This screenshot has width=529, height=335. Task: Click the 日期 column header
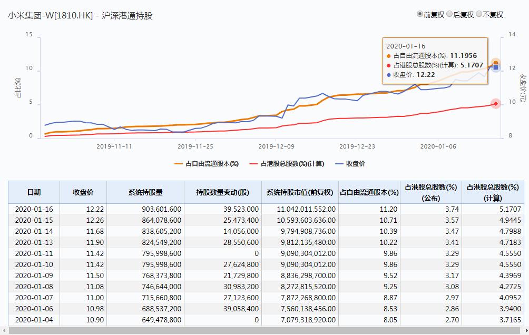[34, 192]
